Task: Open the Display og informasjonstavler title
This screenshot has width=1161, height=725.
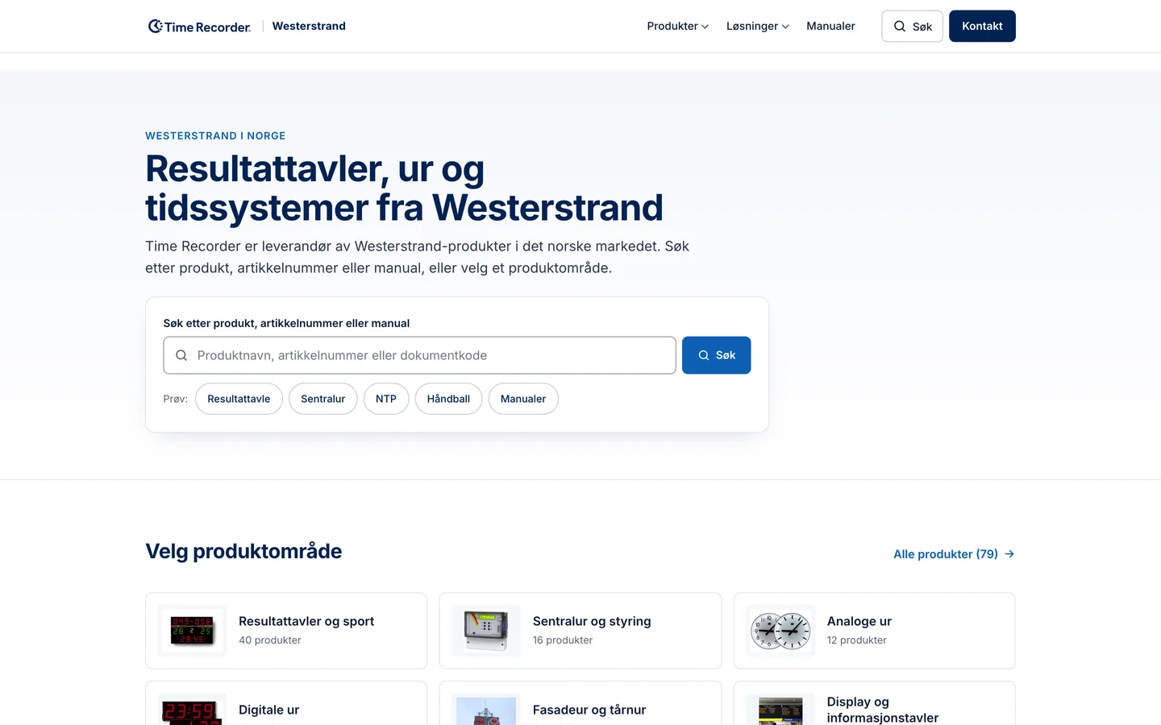Action: [x=883, y=710]
